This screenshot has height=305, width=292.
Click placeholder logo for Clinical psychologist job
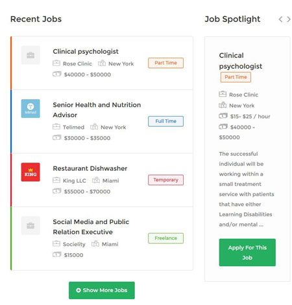click(x=30, y=55)
